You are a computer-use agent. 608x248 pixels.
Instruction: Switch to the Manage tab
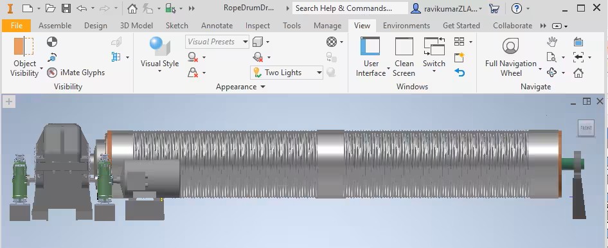pyautogui.click(x=327, y=26)
